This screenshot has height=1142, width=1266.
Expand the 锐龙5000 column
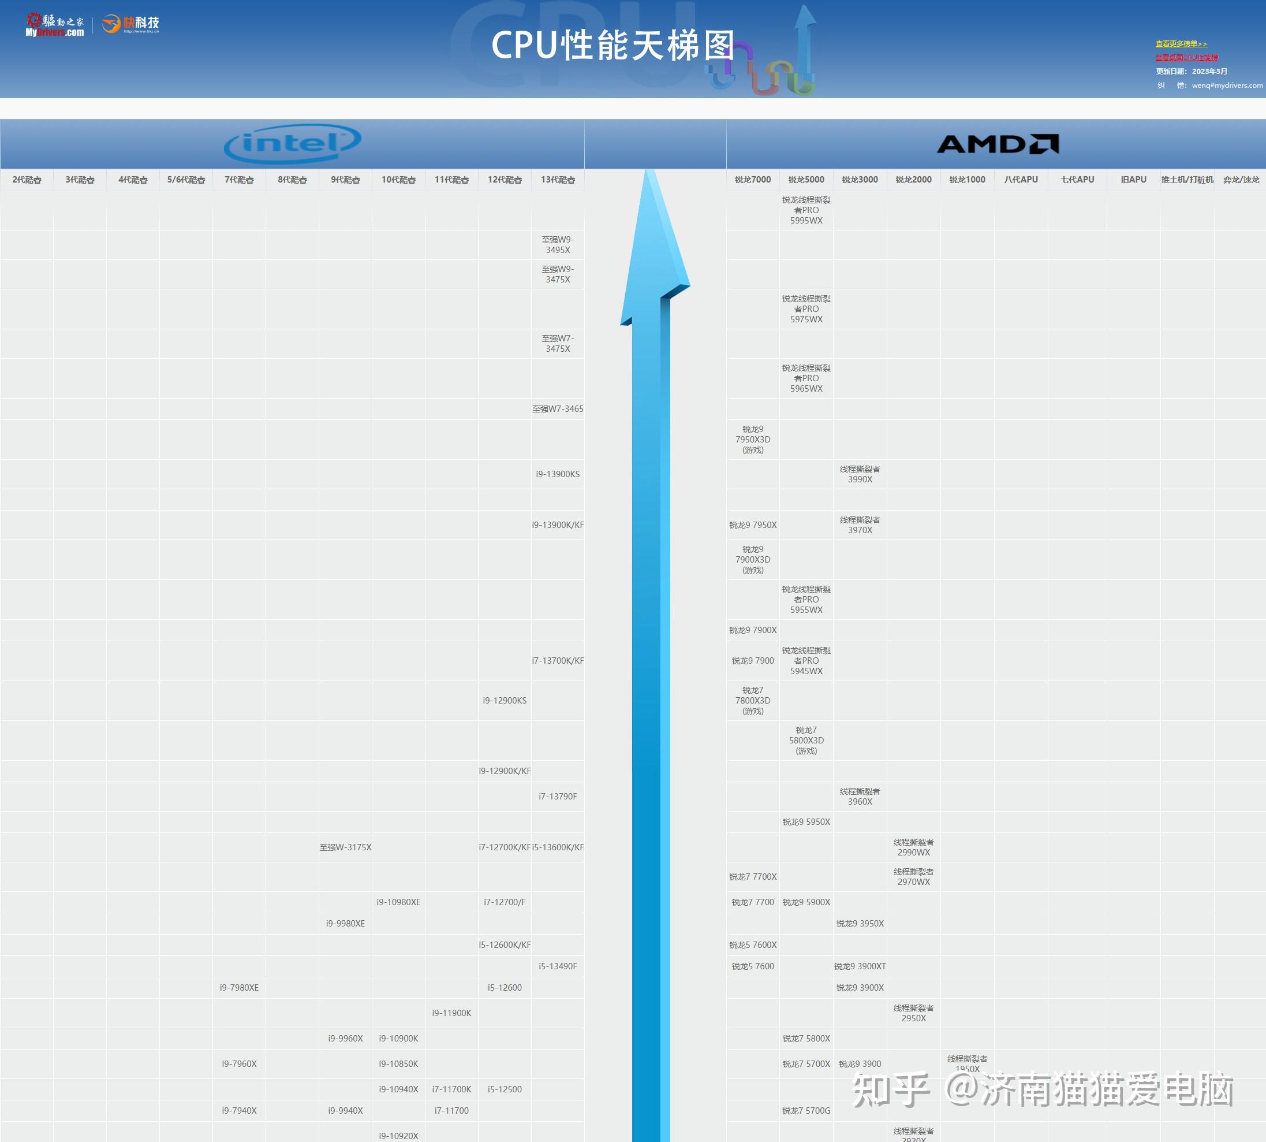pos(806,180)
